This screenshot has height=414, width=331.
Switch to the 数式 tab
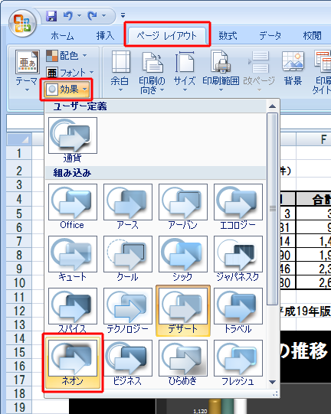coord(228,36)
